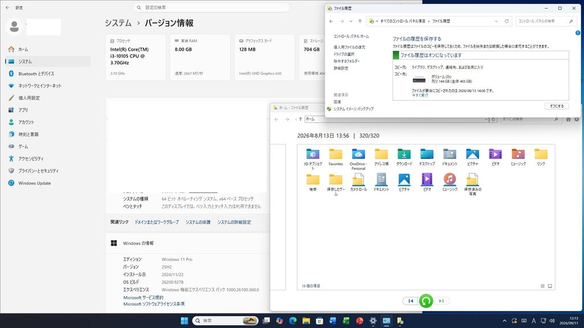Open File Explorer from taskbar
584x328 pixels.
306,321
